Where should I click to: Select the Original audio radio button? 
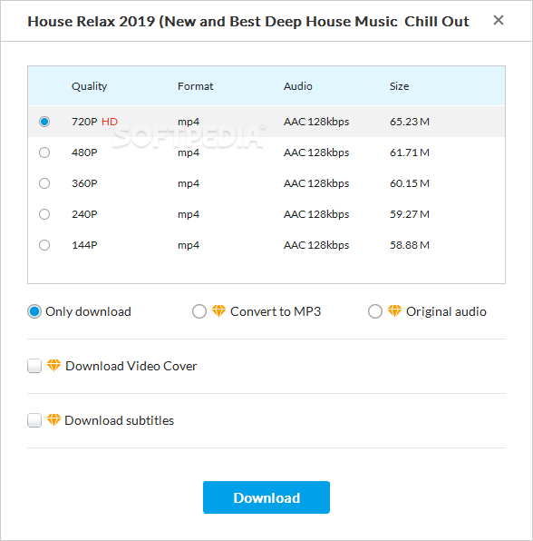(x=375, y=311)
